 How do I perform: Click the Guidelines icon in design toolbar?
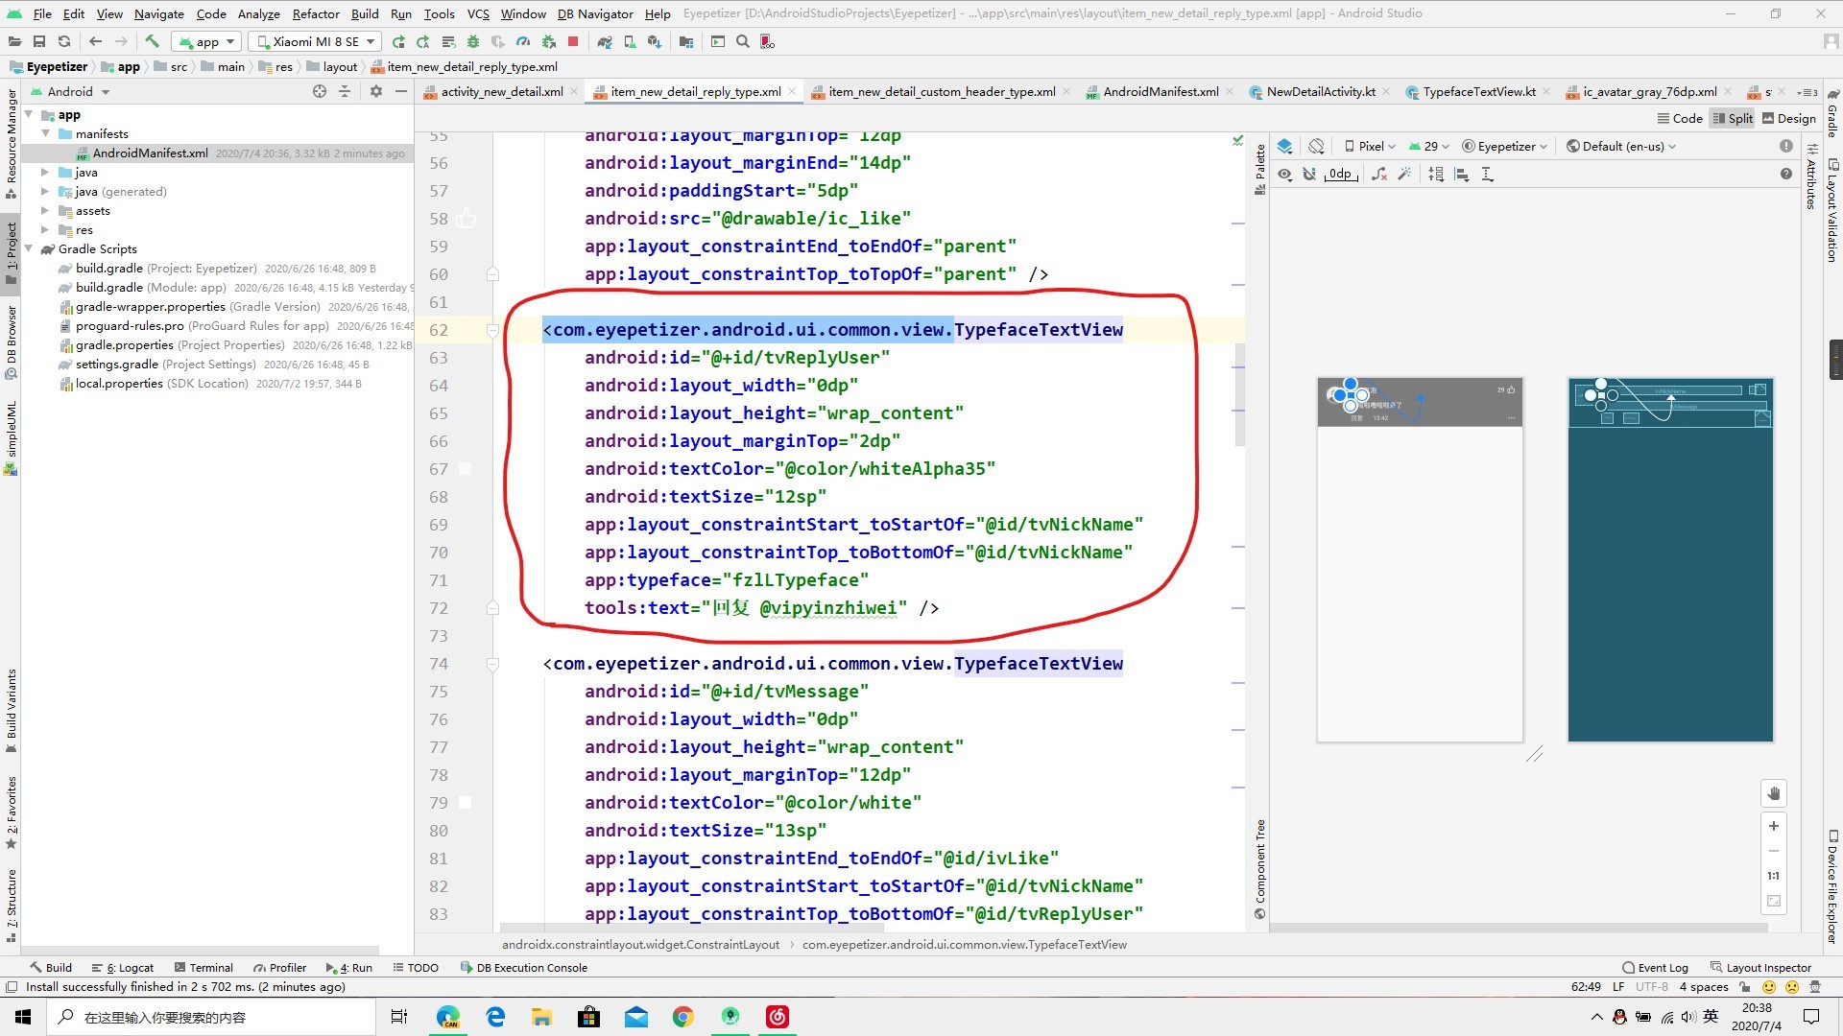point(1488,175)
